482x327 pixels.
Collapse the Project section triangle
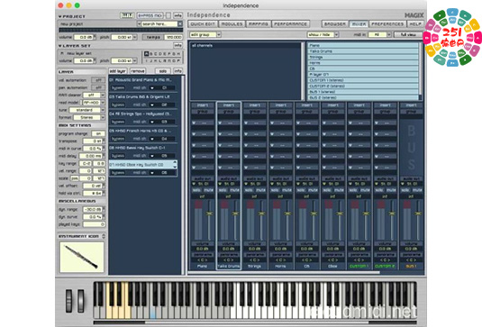60,16
